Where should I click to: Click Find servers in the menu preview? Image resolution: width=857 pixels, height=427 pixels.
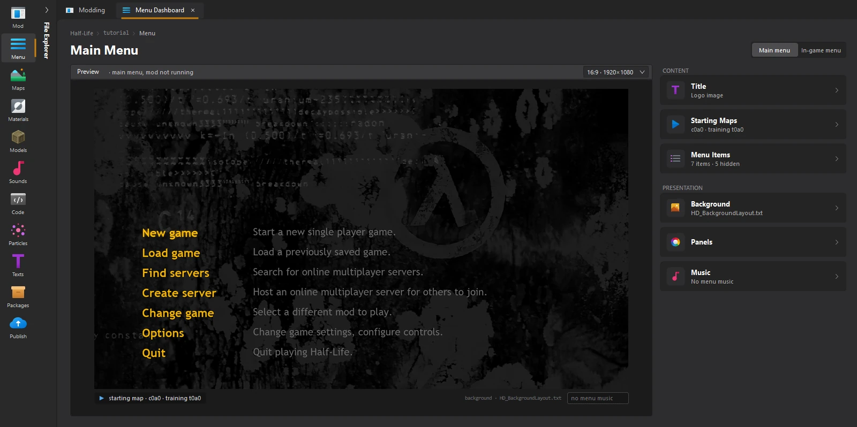pyautogui.click(x=176, y=273)
